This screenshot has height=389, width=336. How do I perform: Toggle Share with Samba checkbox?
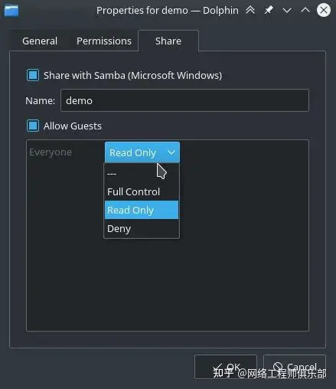coord(33,75)
